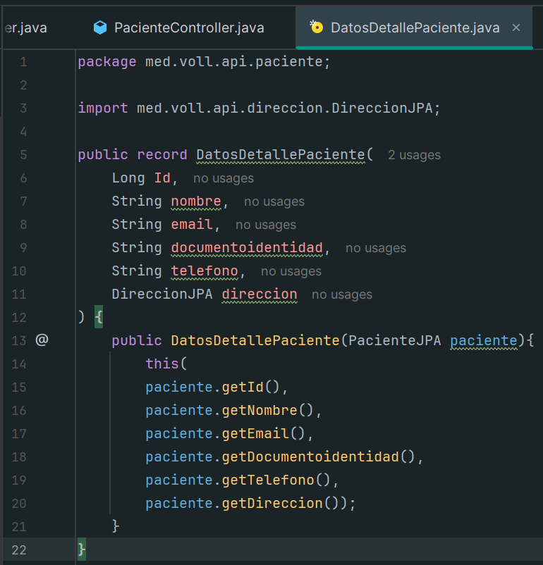Click 'getDireccion()' method call
Viewport: 543px width, 565px height.
point(281,504)
